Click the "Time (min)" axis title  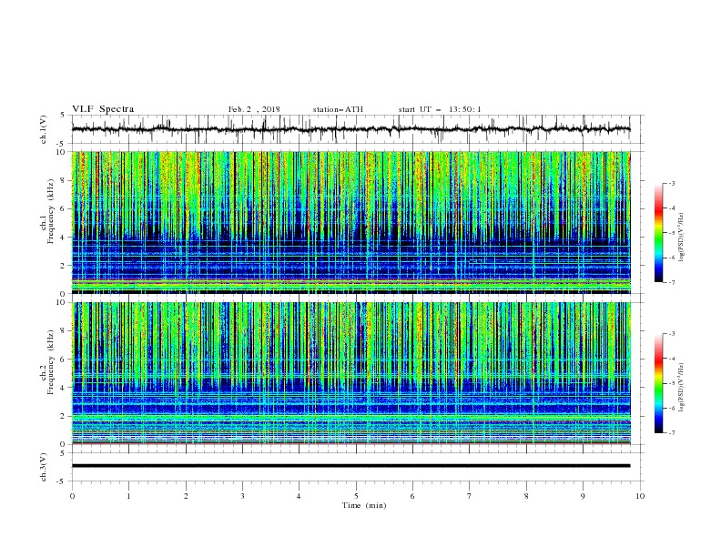(x=364, y=505)
